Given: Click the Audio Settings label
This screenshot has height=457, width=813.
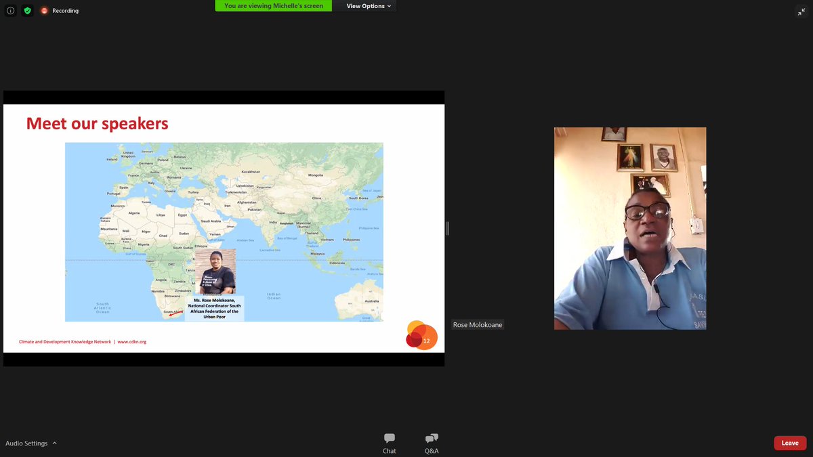Looking at the screenshot, I should [26, 443].
